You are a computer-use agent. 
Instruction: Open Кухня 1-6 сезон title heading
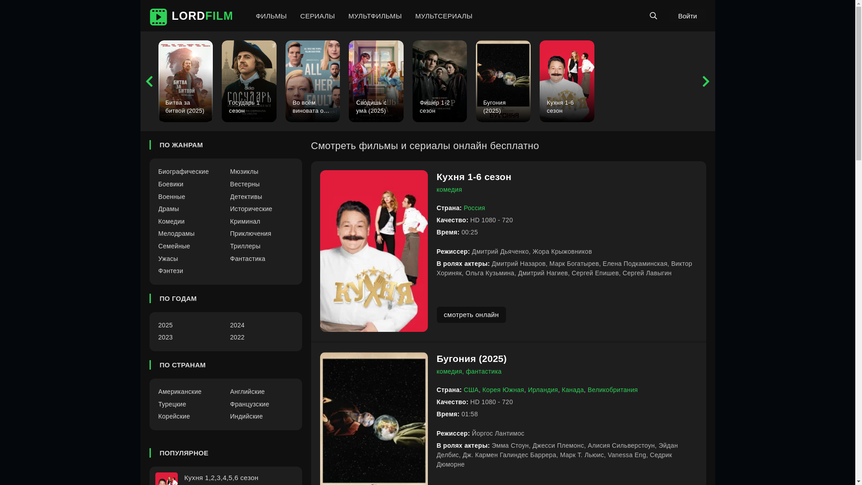point(474,177)
